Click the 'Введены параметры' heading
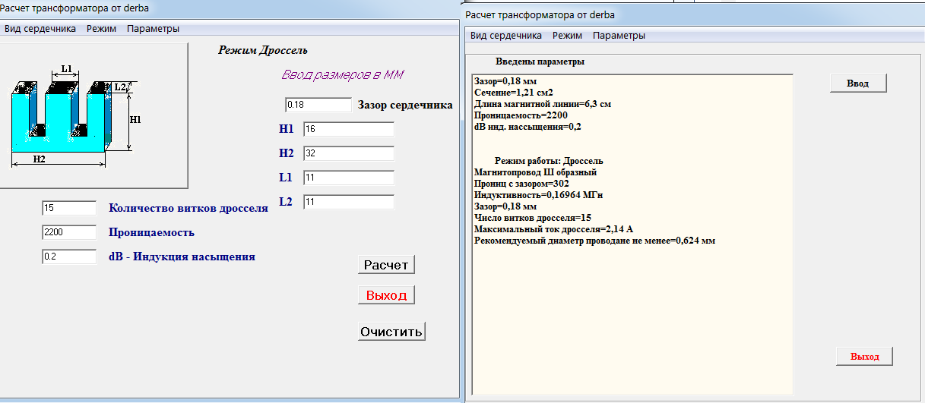This screenshot has width=925, height=403. [x=540, y=61]
